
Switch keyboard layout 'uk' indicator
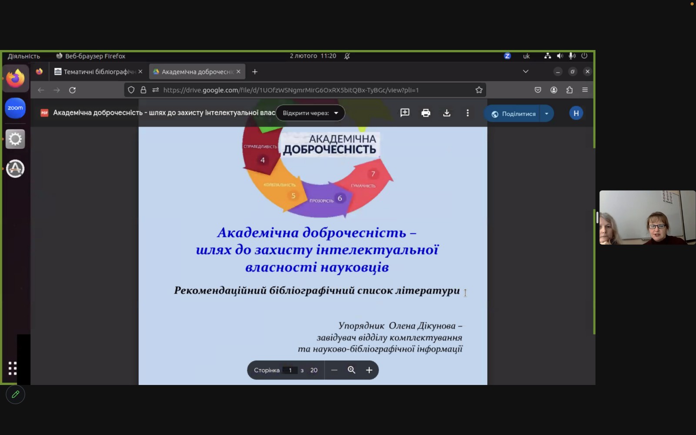pos(526,56)
